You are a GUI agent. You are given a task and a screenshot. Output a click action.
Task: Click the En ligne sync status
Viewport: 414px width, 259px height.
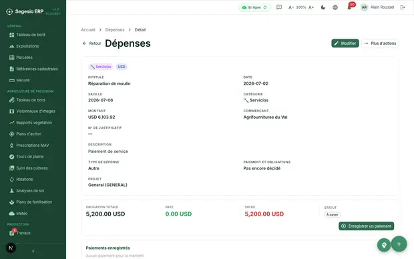[254, 7]
